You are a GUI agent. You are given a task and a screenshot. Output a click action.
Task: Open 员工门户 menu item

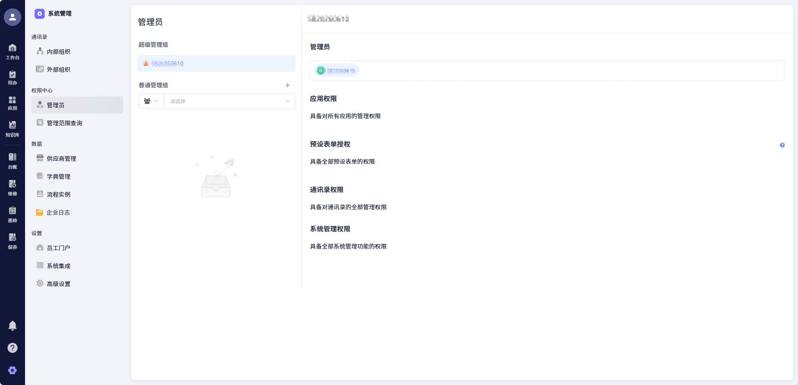tap(77, 248)
